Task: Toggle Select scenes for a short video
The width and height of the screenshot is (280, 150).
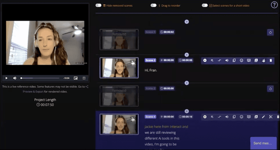Action: tap(205, 5)
